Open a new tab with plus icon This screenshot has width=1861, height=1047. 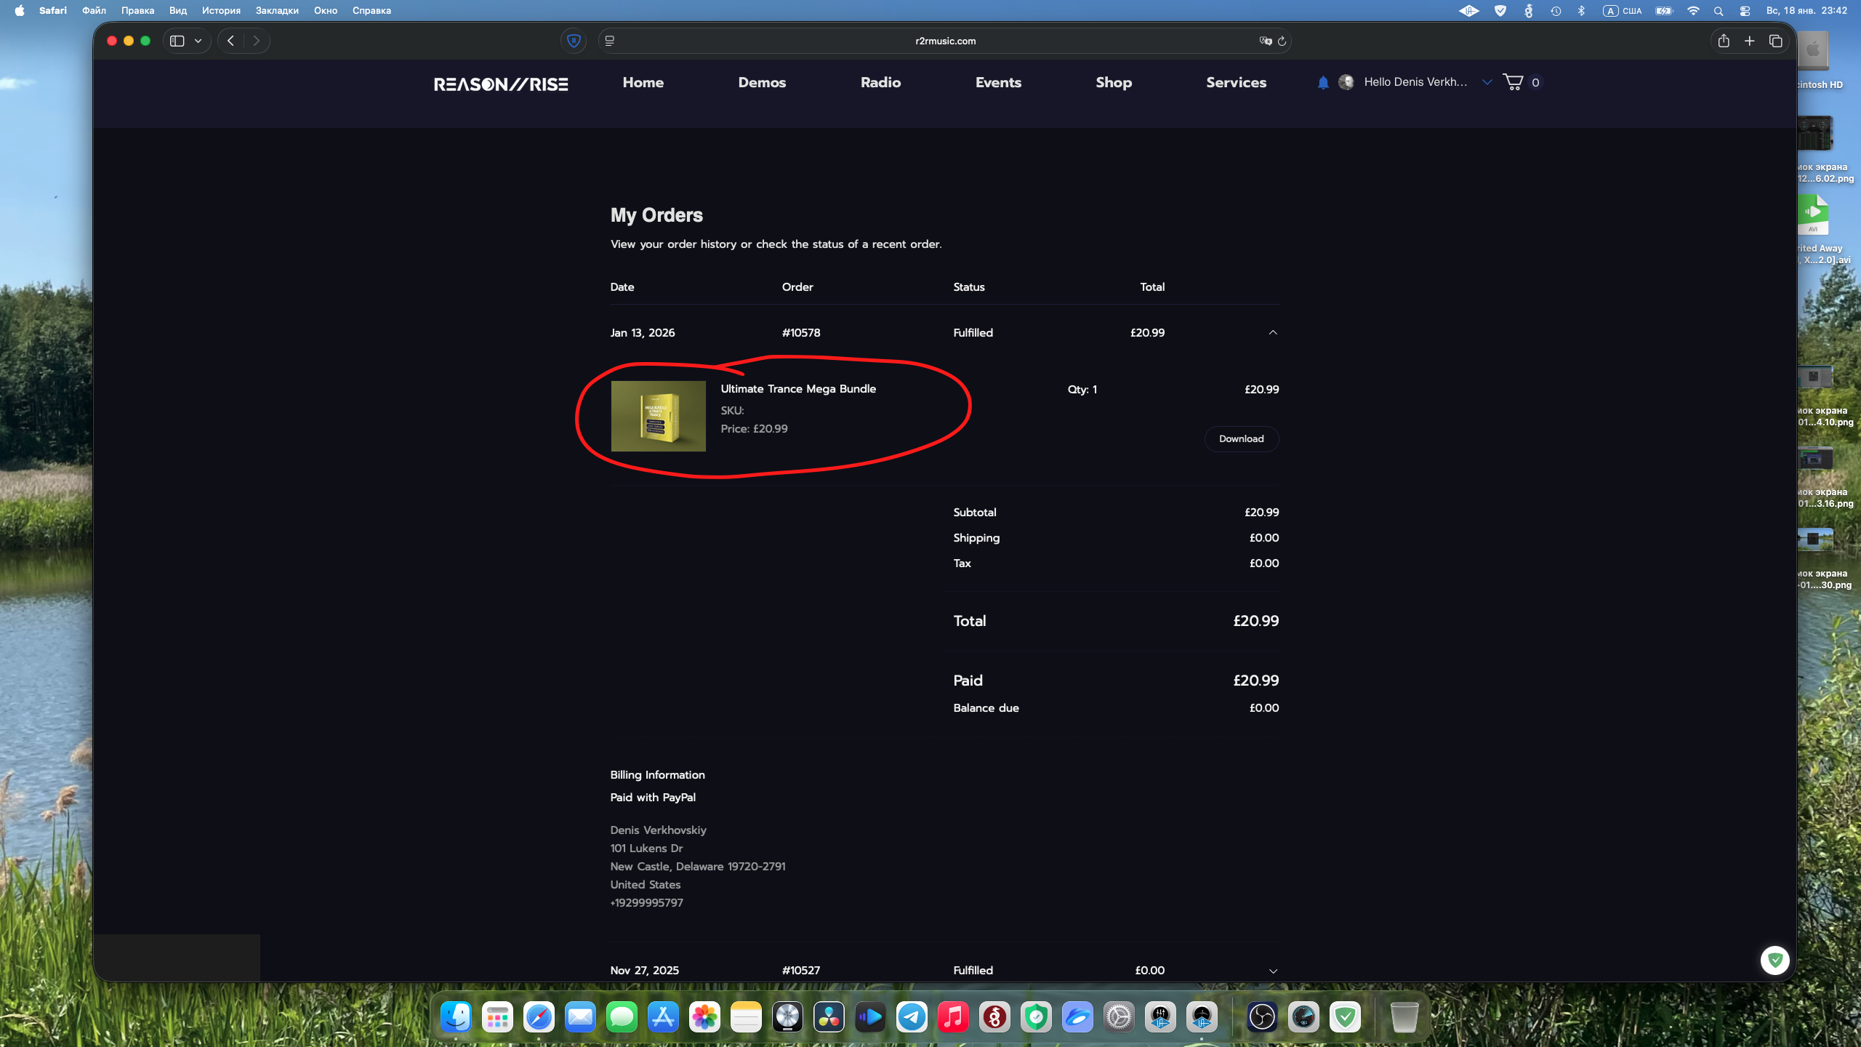(1750, 41)
